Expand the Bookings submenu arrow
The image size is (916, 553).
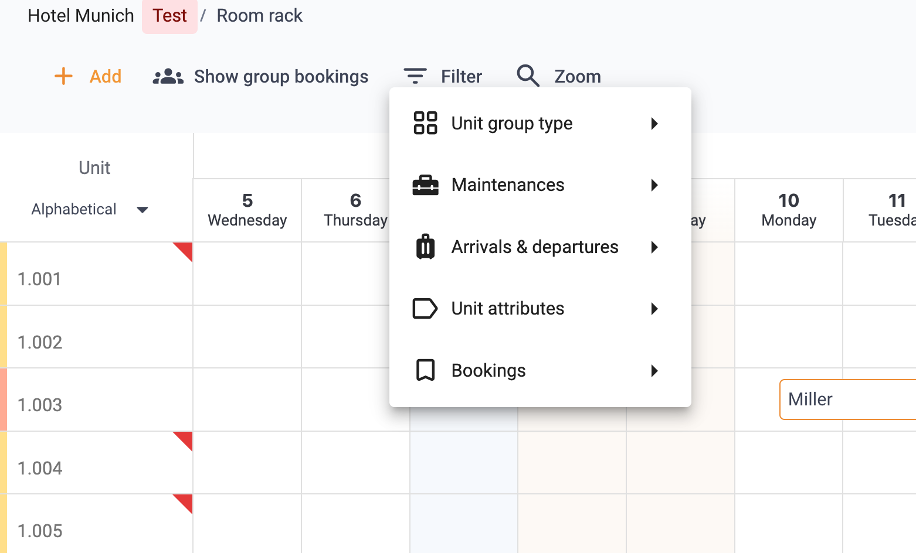coord(654,371)
